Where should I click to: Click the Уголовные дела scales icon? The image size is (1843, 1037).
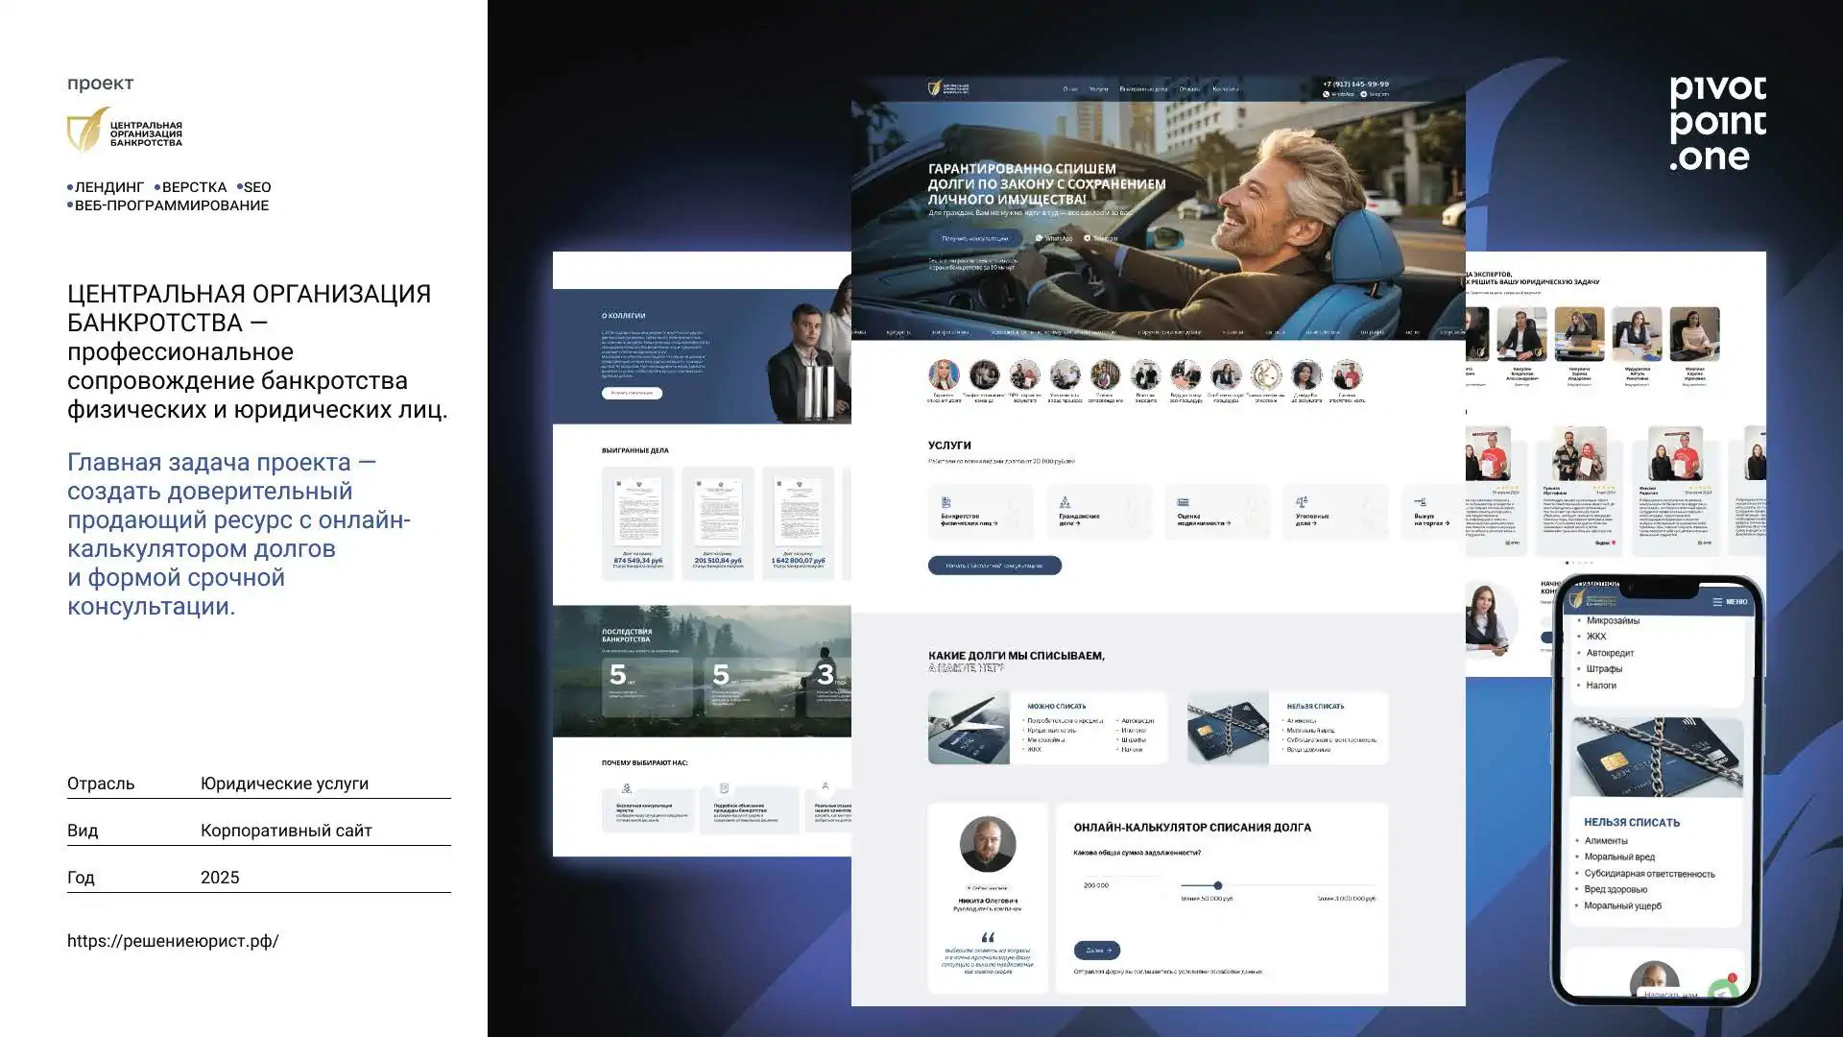(x=1302, y=502)
